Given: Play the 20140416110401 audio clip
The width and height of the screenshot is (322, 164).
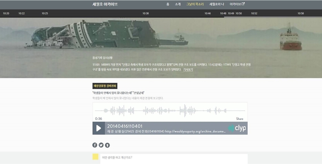Looking at the screenshot, I should pyautogui.click(x=99, y=128).
